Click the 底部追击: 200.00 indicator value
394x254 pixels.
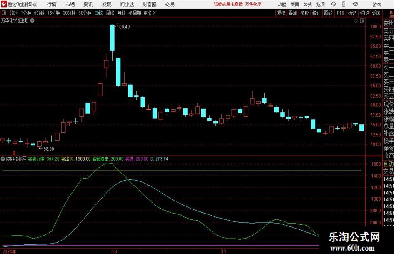tap(108, 158)
